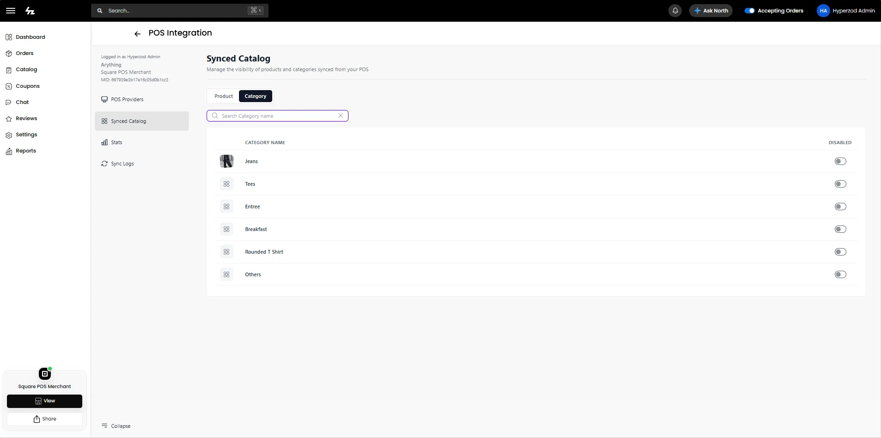Open Synced Catalog section
Screen dimensions: 881x438
point(142,121)
